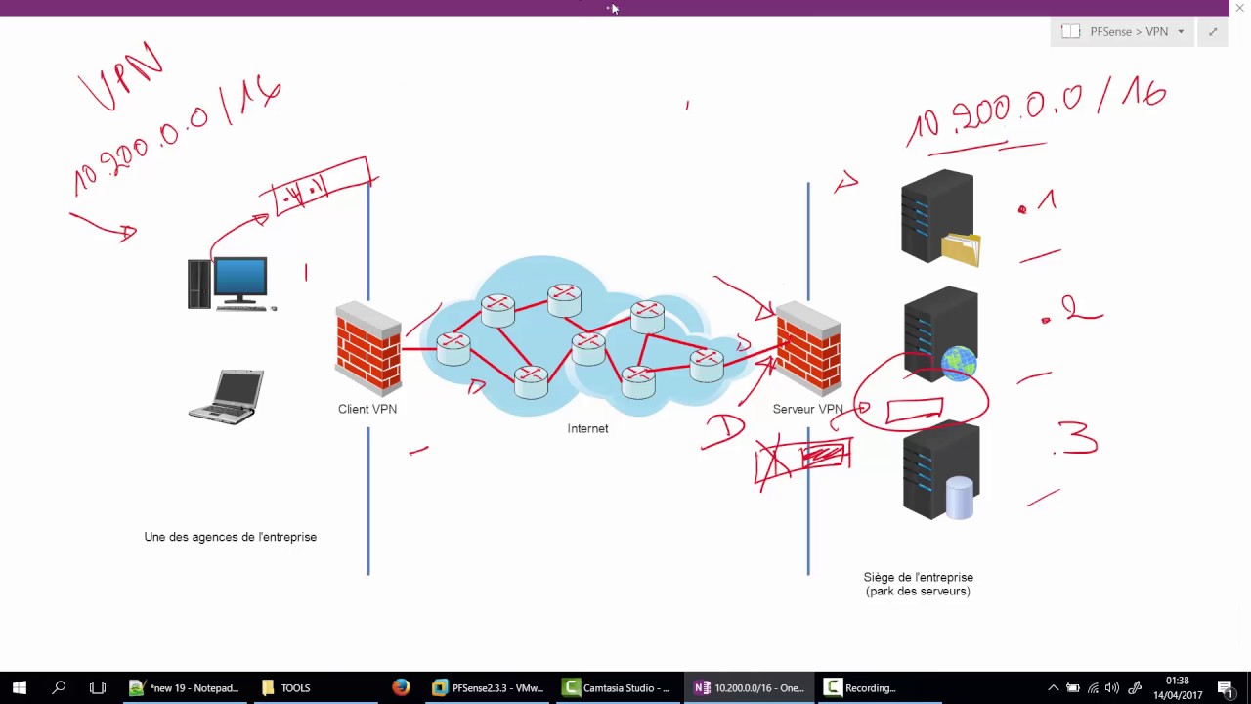Select the database server icon with the cylinder

940,470
